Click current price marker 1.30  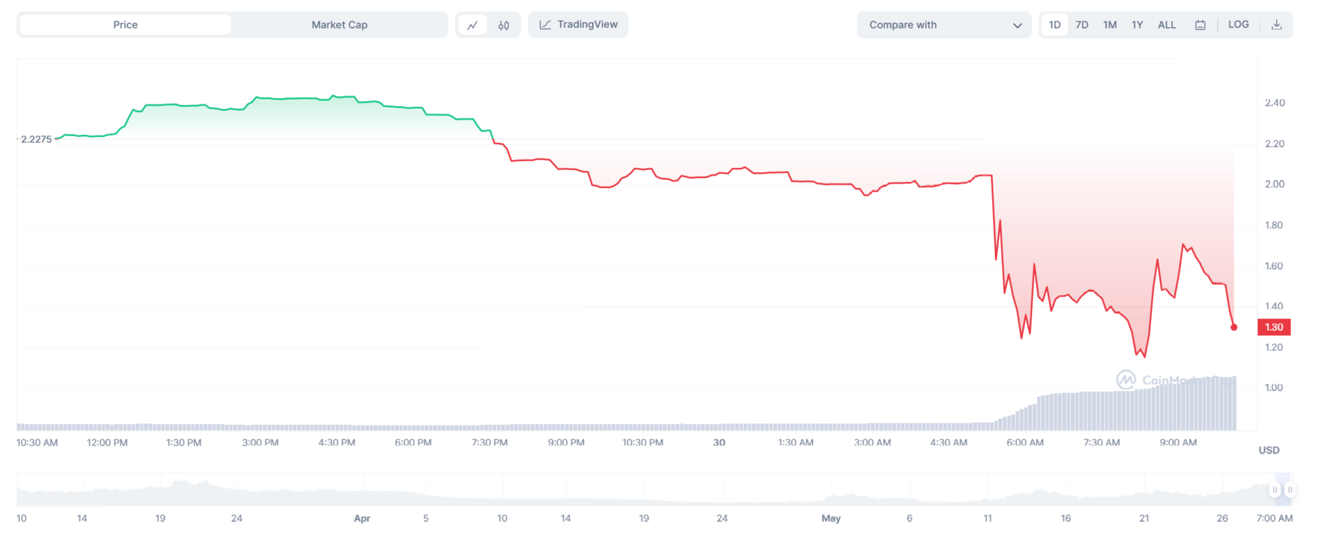pyautogui.click(x=1274, y=327)
